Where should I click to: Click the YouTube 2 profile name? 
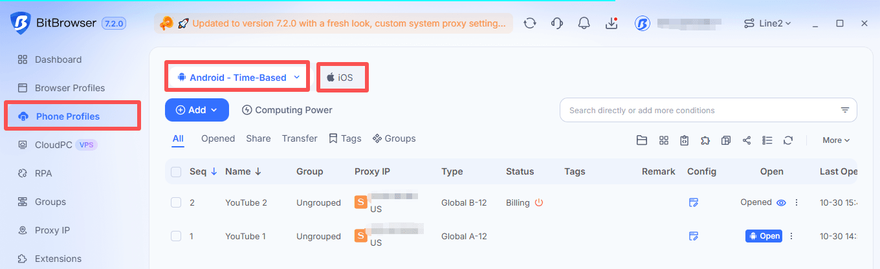tap(247, 202)
